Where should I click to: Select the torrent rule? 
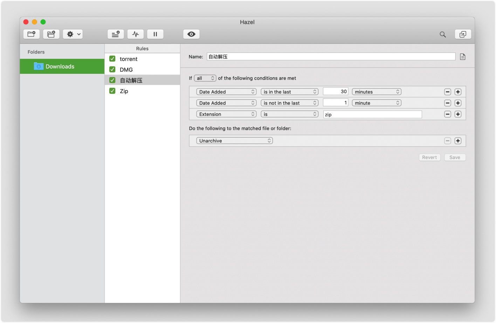[142, 59]
